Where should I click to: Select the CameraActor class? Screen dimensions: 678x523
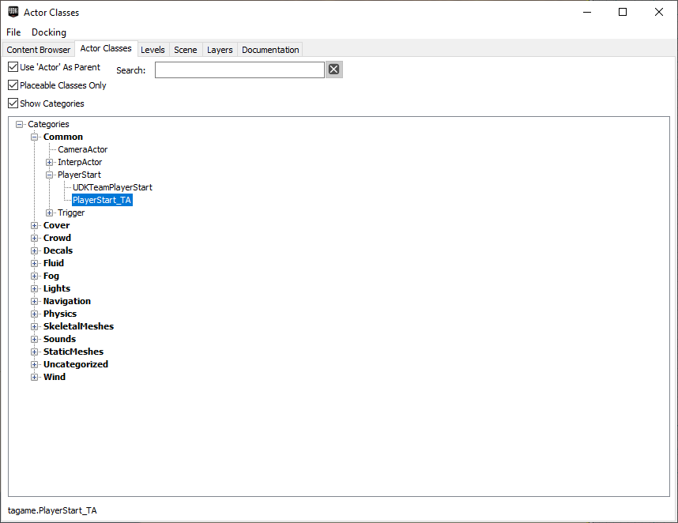coord(82,149)
